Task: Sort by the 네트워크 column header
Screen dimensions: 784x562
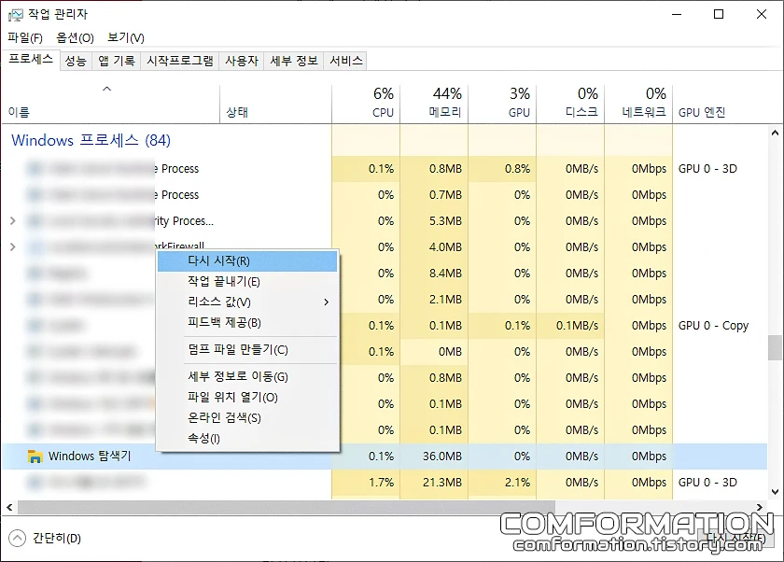Action: pos(638,104)
